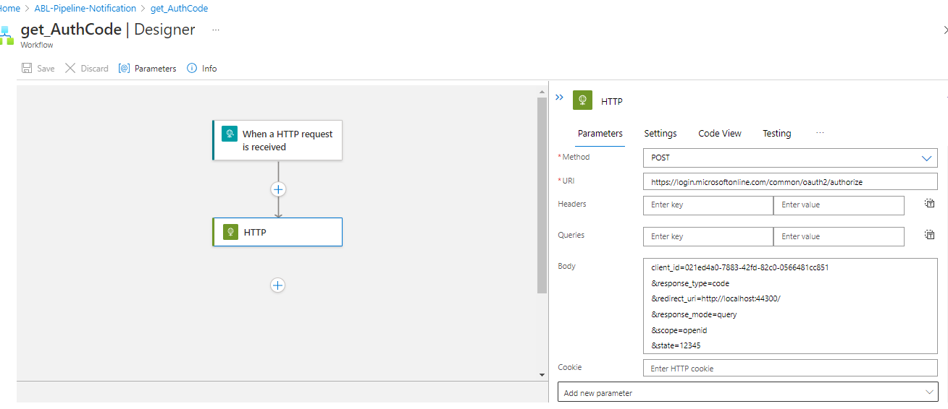Screen dimensions: 948x409
Task: Click '&response_mode=query' body line
Action: [x=694, y=314]
